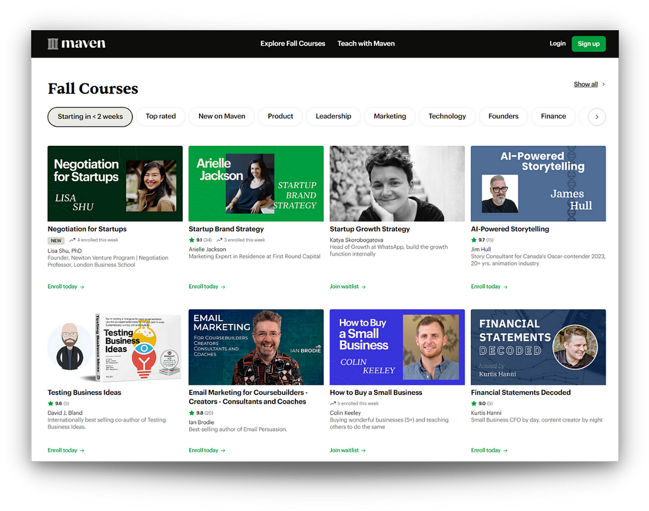The height and width of the screenshot is (511, 649).
Task: Click instructor name Jim Hull
Action: [480, 250]
